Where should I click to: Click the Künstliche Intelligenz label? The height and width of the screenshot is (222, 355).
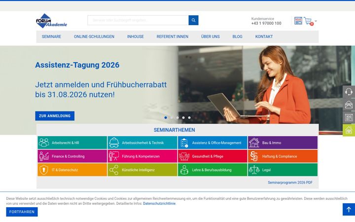139,170
